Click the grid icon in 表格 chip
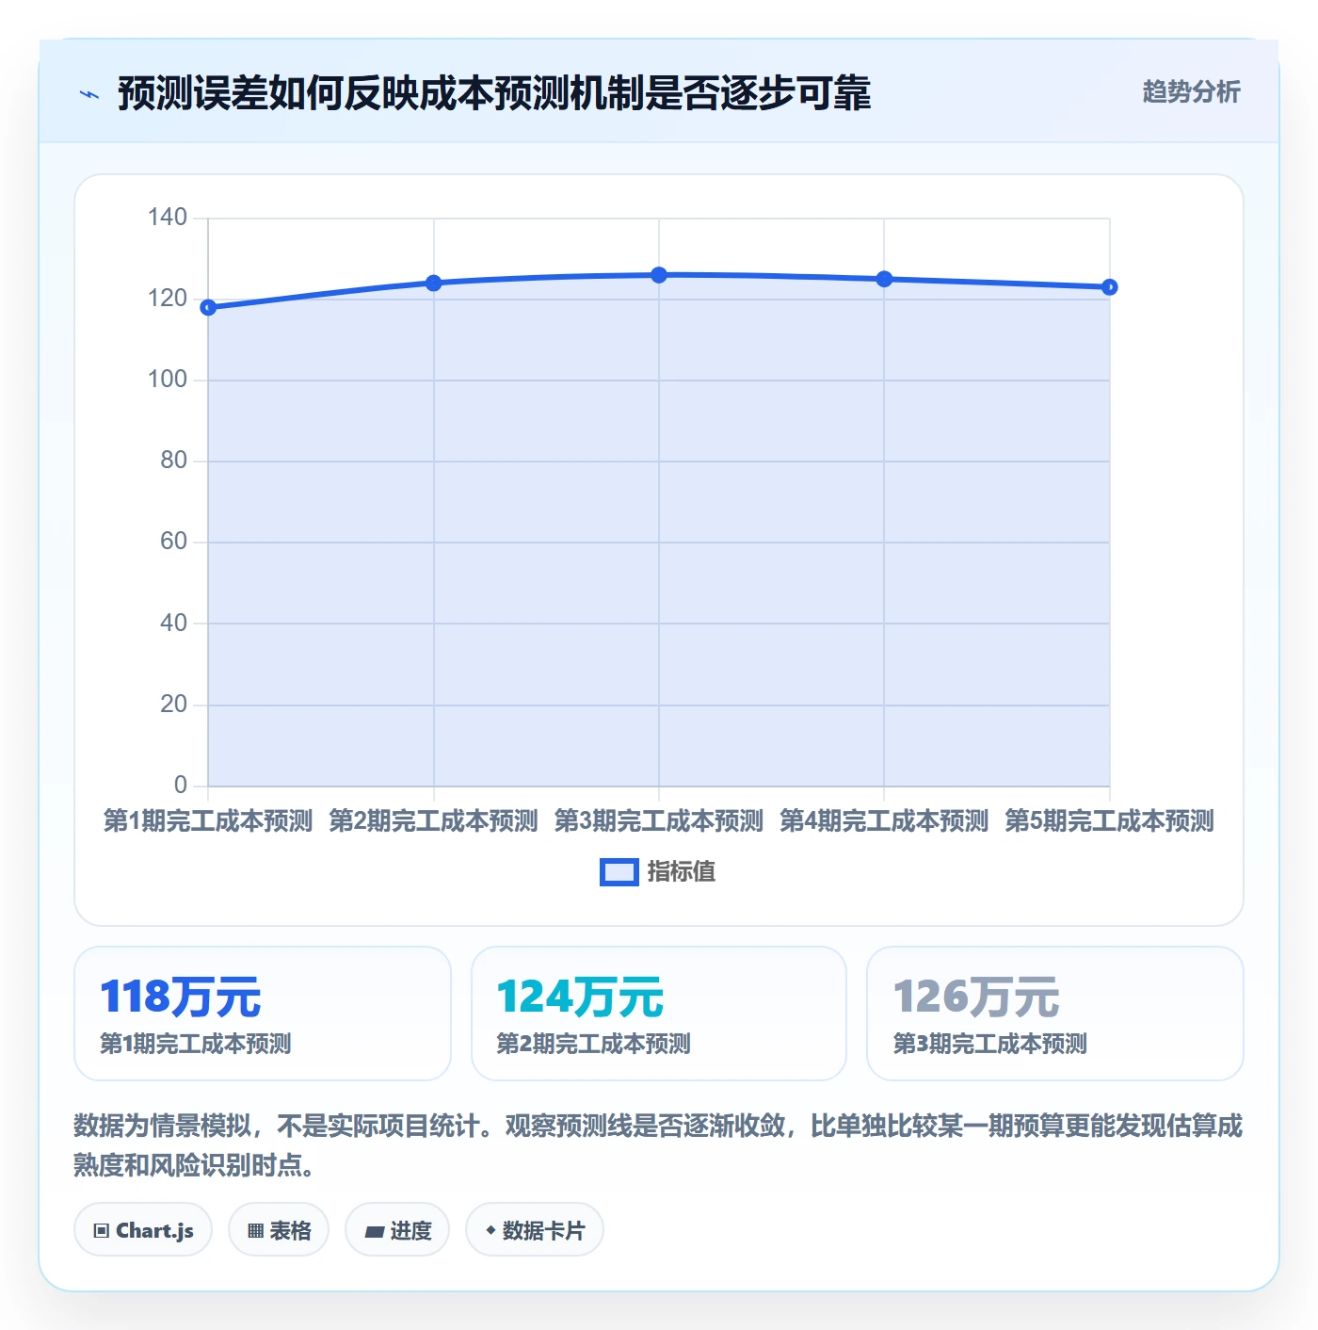 coord(255,1231)
